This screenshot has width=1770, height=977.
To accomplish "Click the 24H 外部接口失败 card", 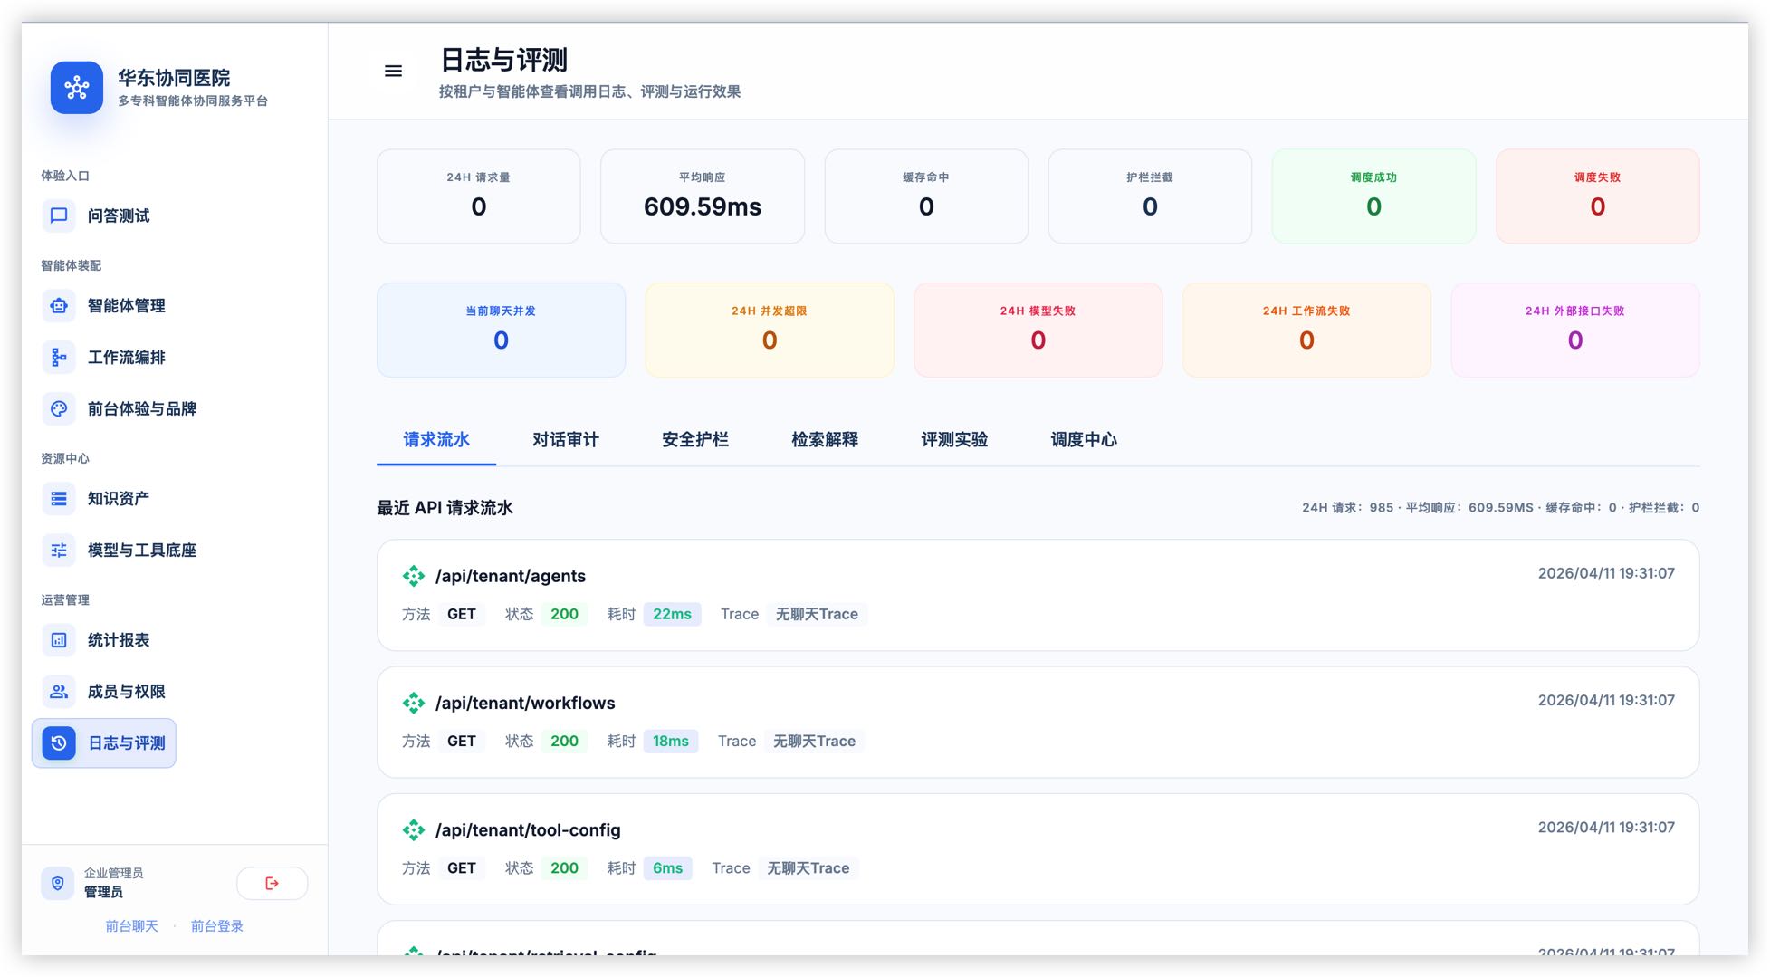I will click(1575, 330).
